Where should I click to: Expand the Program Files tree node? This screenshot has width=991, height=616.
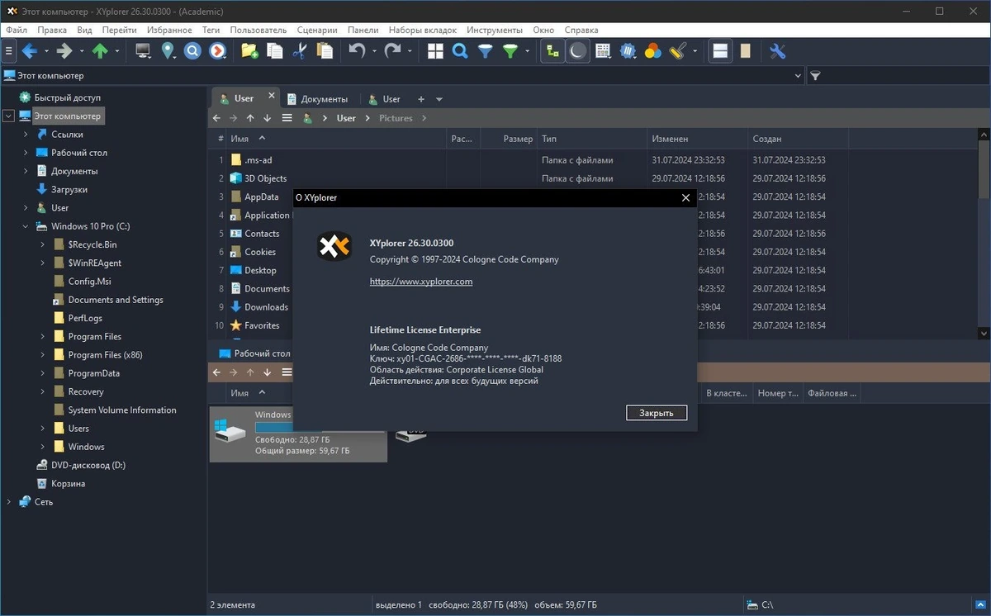tap(43, 337)
